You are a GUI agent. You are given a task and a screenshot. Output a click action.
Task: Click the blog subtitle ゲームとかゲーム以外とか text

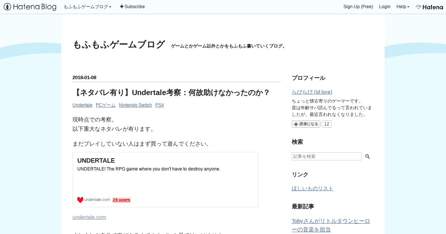click(x=228, y=46)
